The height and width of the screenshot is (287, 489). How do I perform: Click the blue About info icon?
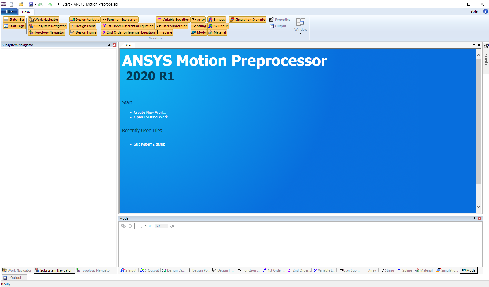click(486, 11)
